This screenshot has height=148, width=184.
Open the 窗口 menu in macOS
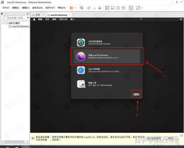(x=72, y=19)
